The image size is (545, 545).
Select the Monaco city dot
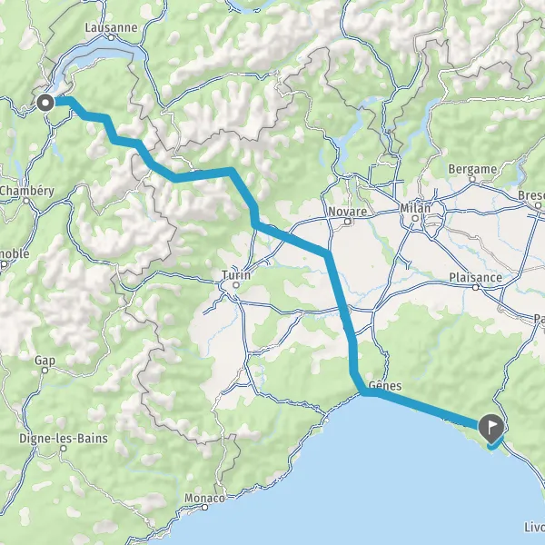205,508
